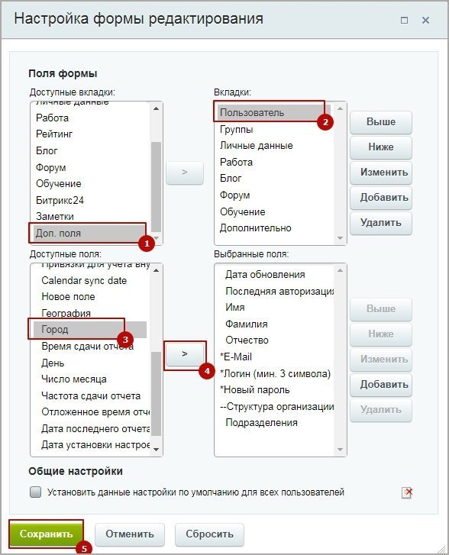
Task: Click down arrow of the selected fields scrollbar
Action: (x=340, y=450)
